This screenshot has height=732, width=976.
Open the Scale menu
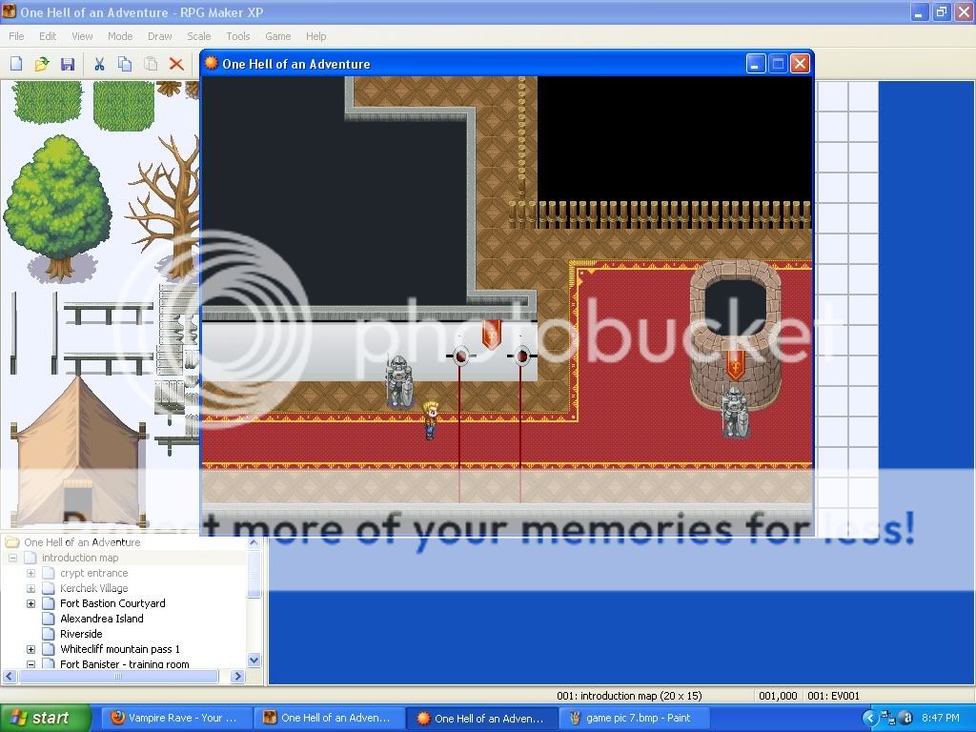point(198,36)
